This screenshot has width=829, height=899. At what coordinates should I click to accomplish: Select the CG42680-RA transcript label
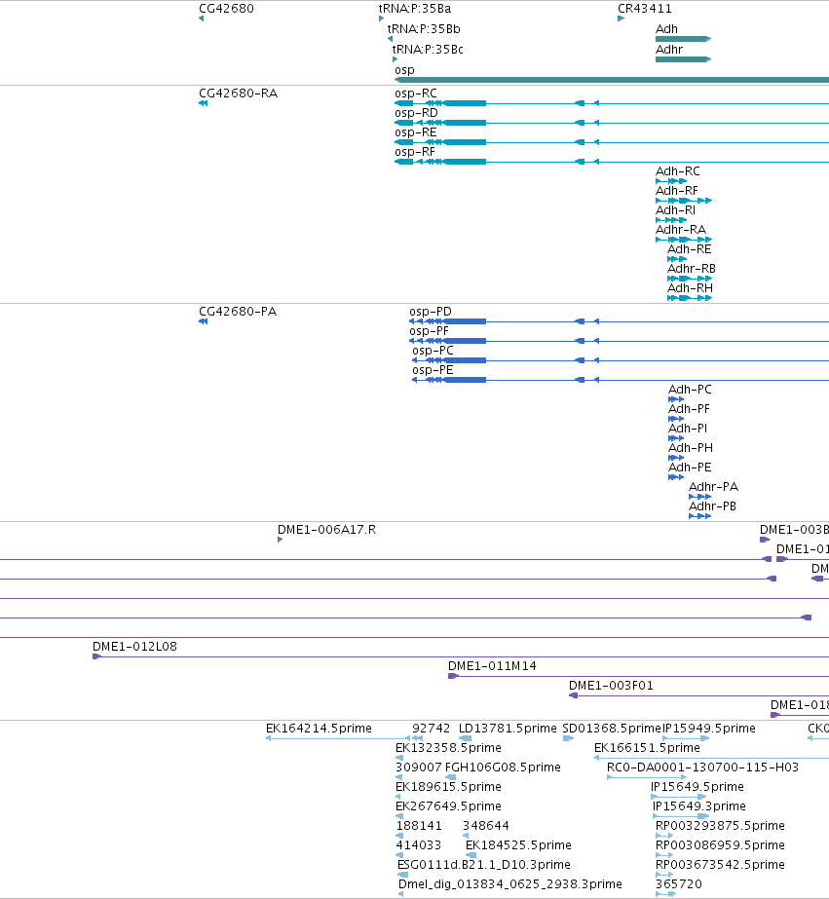tap(239, 93)
